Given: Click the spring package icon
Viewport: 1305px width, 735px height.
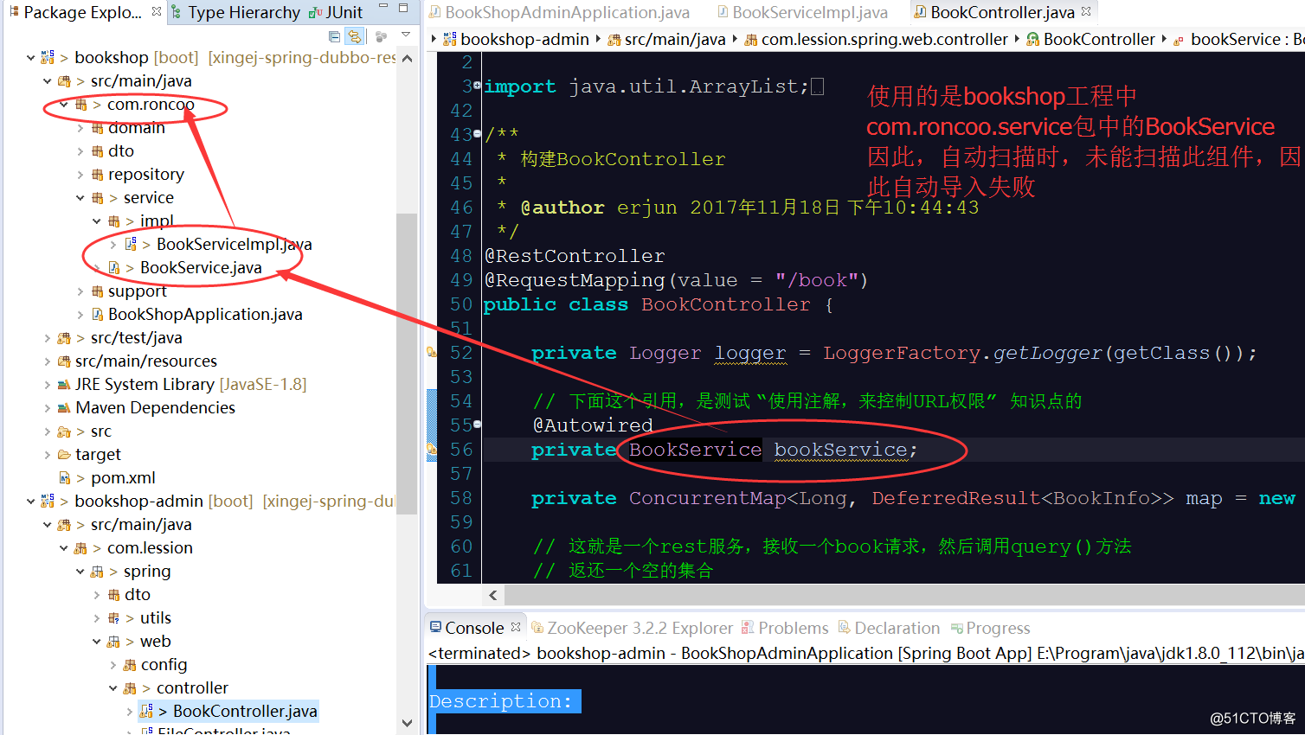Looking at the screenshot, I should (97, 572).
